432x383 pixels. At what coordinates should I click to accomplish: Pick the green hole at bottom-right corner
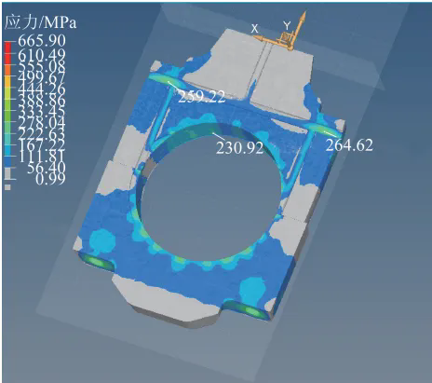(x=252, y=310)
